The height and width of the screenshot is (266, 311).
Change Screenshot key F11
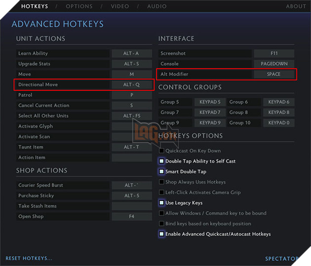point(274,53)
